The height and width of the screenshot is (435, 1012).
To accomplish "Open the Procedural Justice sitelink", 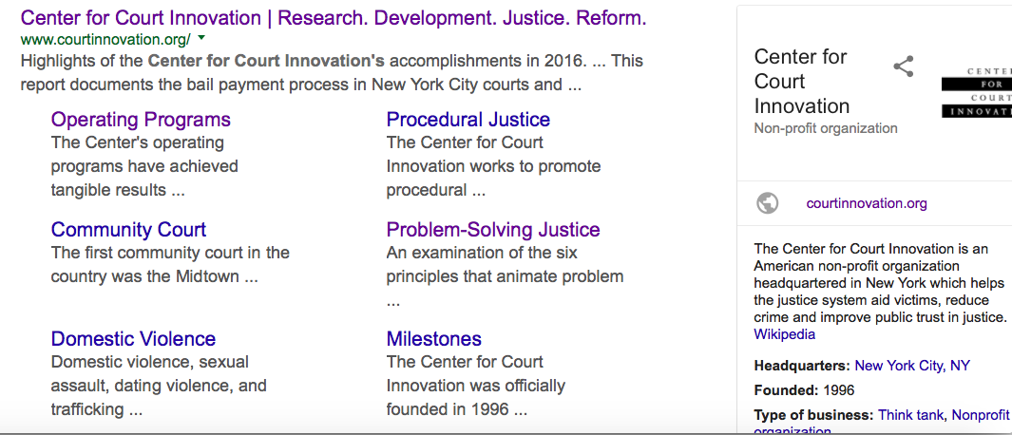I will coord(468,120).
